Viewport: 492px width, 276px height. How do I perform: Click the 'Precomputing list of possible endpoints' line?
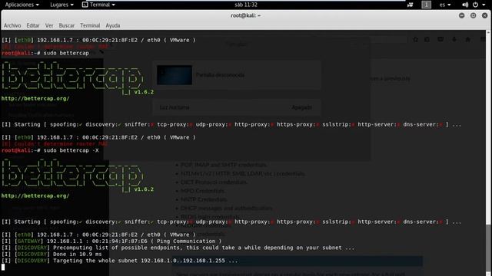(178, 248)
